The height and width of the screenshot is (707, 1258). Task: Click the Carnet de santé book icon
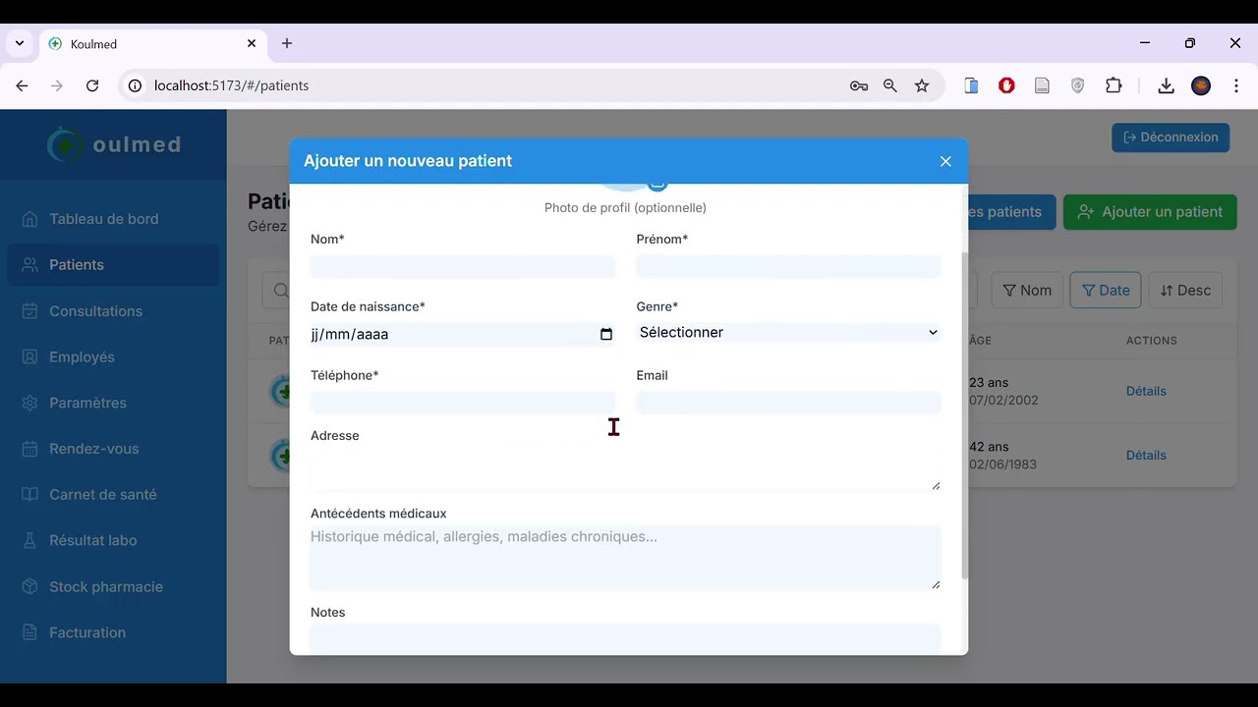point(29,495)
